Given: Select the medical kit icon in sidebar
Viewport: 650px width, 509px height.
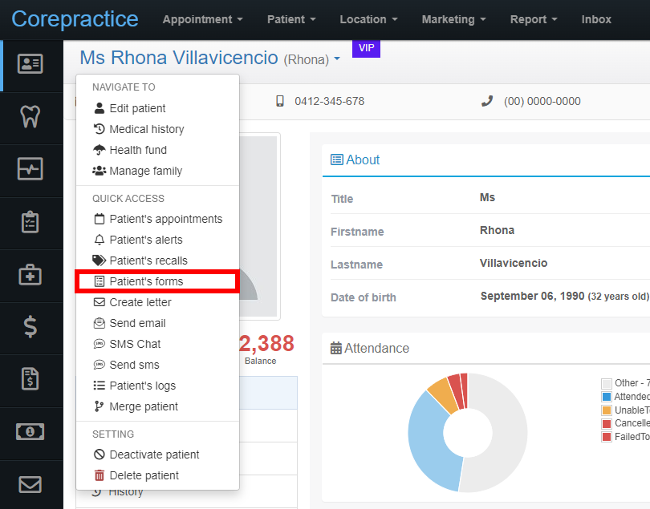Looking at the screenshot, I should point(31,275).
